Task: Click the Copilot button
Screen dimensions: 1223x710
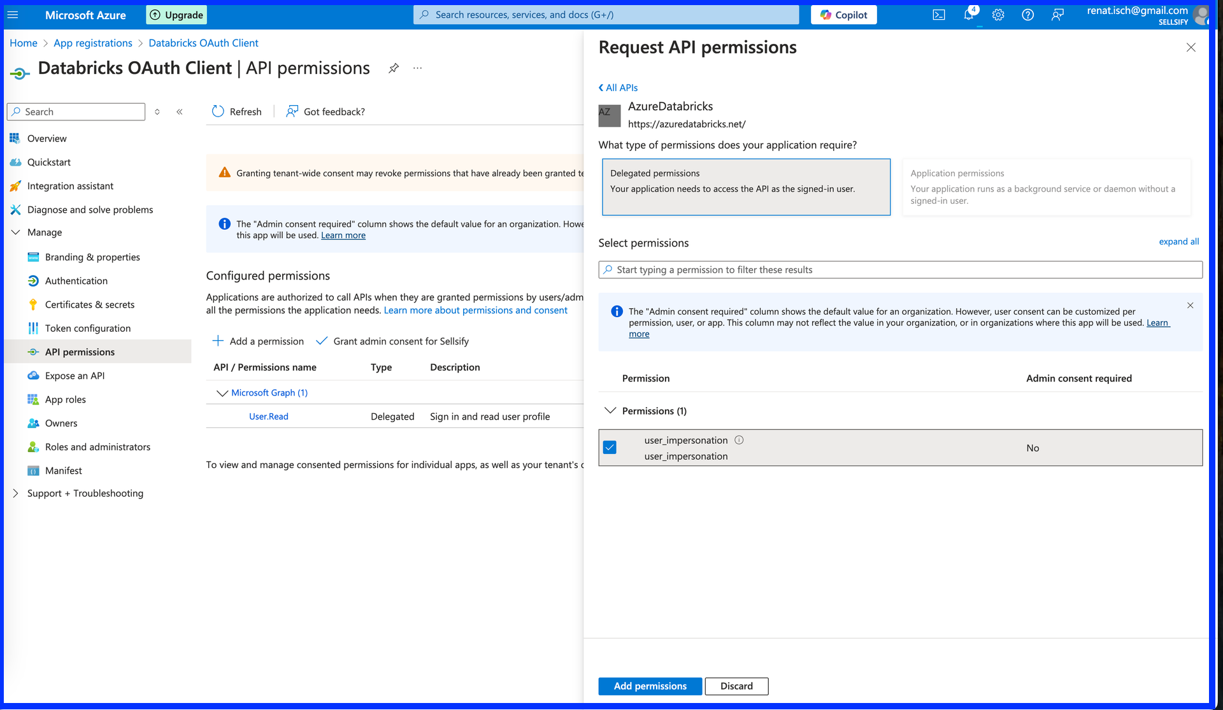Action: point(843,15)
